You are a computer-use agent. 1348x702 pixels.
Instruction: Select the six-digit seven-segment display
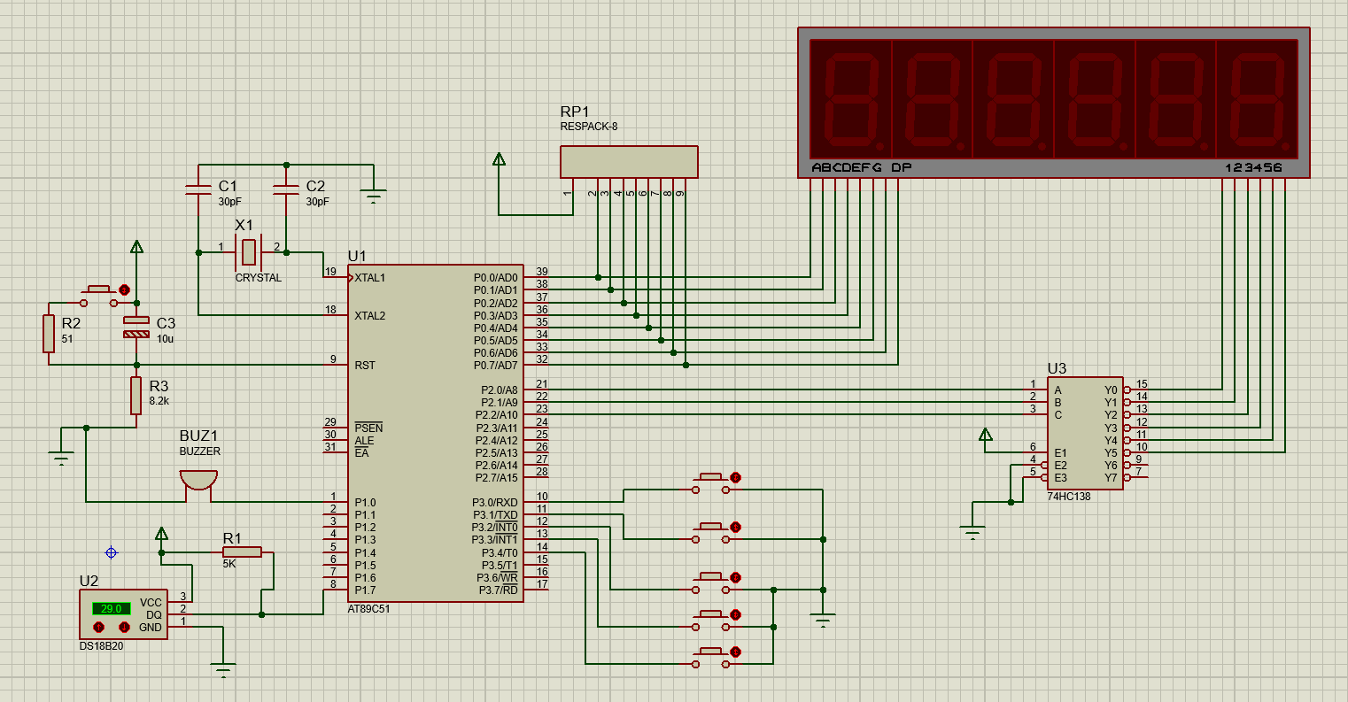coord(1053,103)
